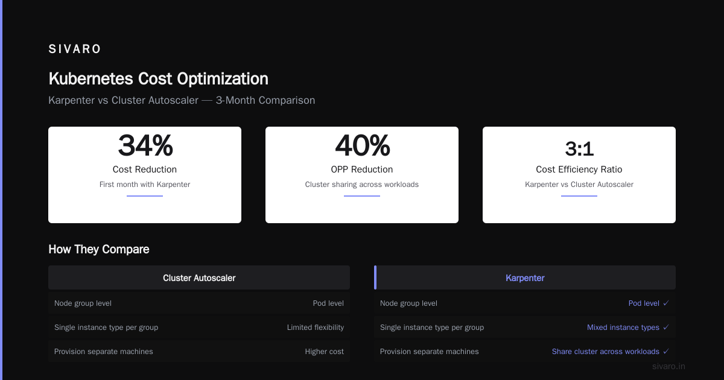The image size is (724, 380).
Task: Click "Provision separate machines" under Cluster Autoscaler
Action: point(104,352)
